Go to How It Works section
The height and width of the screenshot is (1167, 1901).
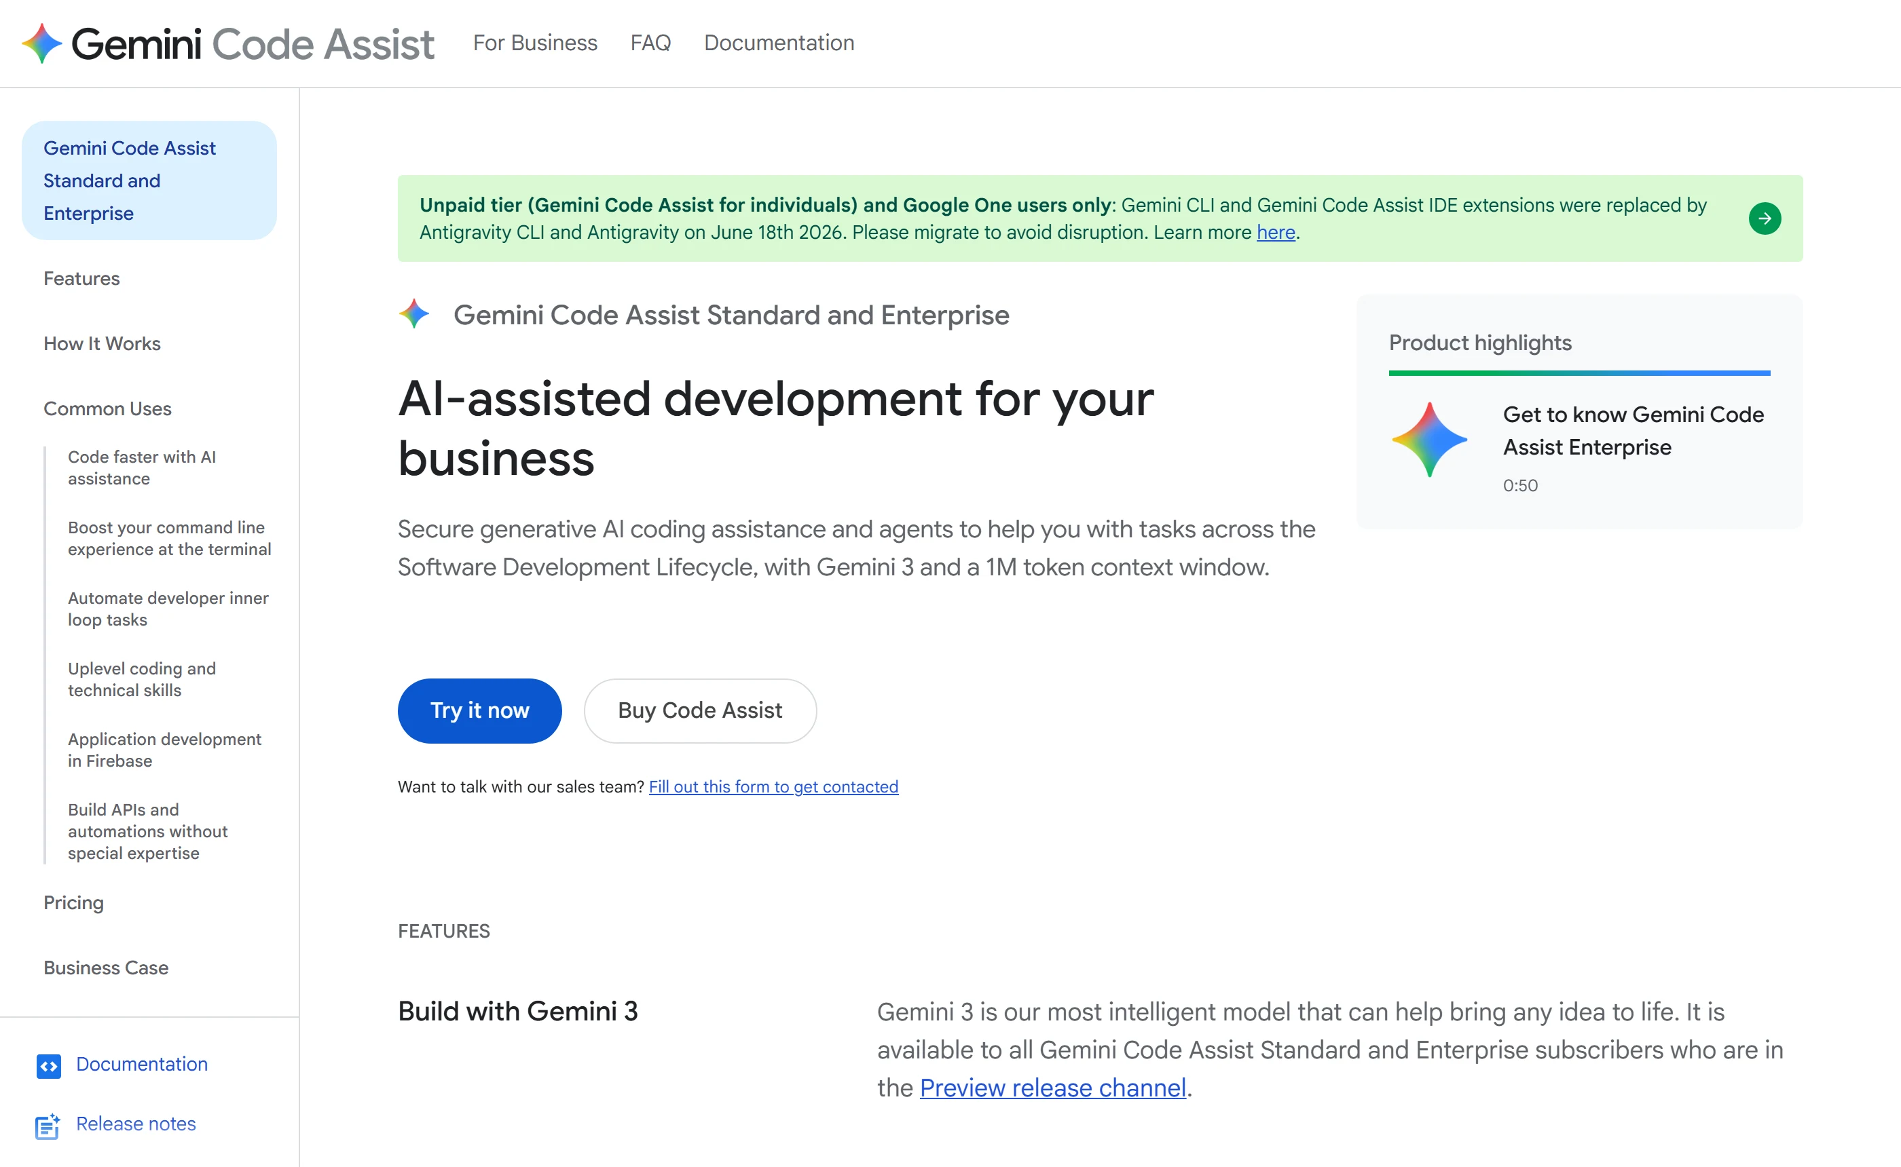102,343
